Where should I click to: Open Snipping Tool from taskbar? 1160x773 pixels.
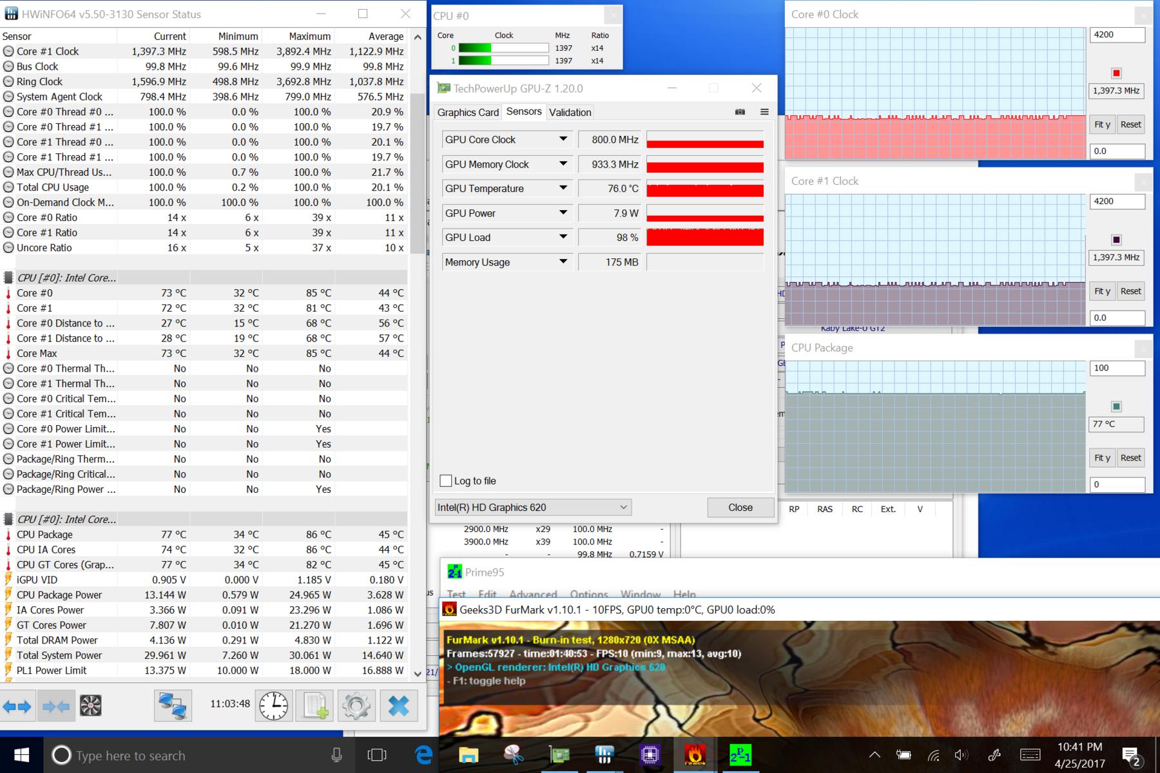[x=514, y=755]
